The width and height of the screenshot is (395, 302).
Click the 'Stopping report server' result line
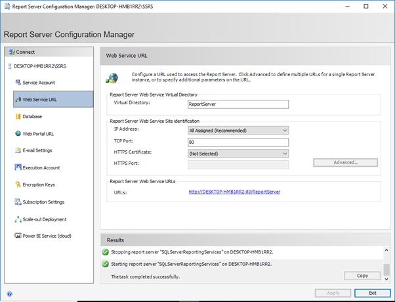coord(192,252)
